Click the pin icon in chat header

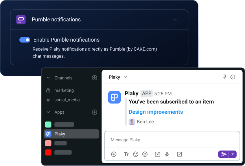coord(225,77)
